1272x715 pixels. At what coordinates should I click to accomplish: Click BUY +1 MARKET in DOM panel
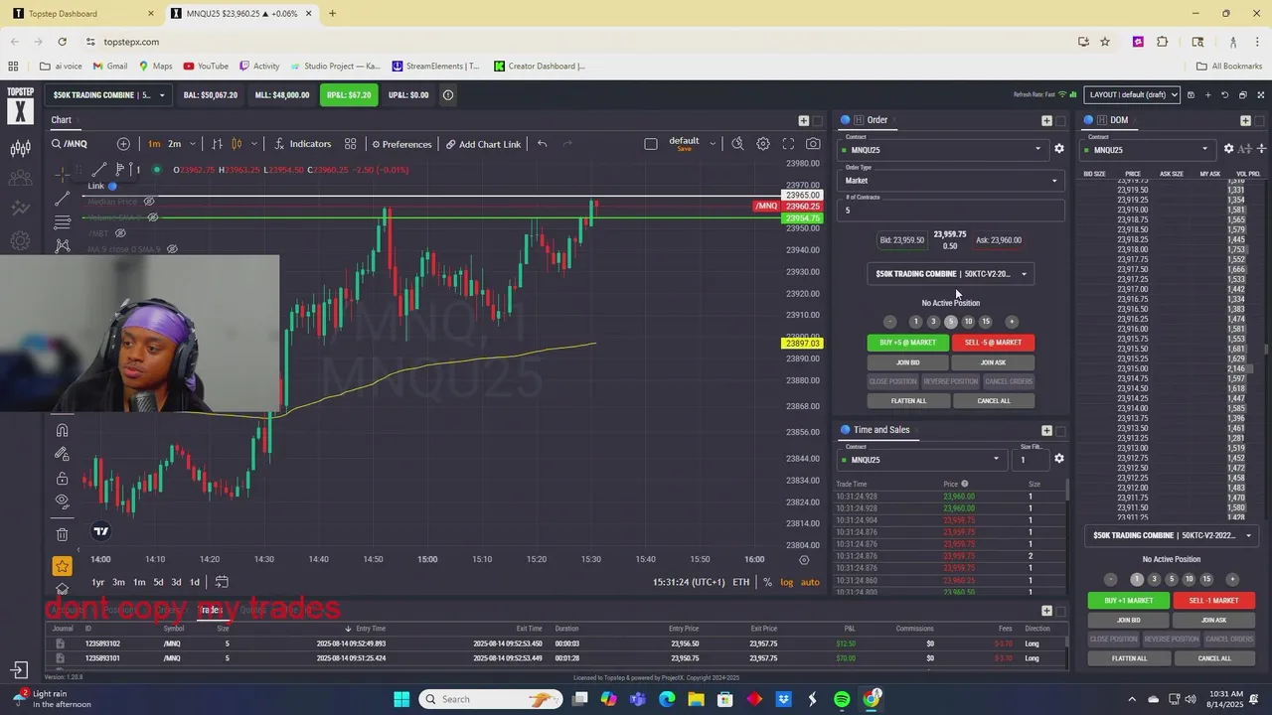tap(1129, 601)
